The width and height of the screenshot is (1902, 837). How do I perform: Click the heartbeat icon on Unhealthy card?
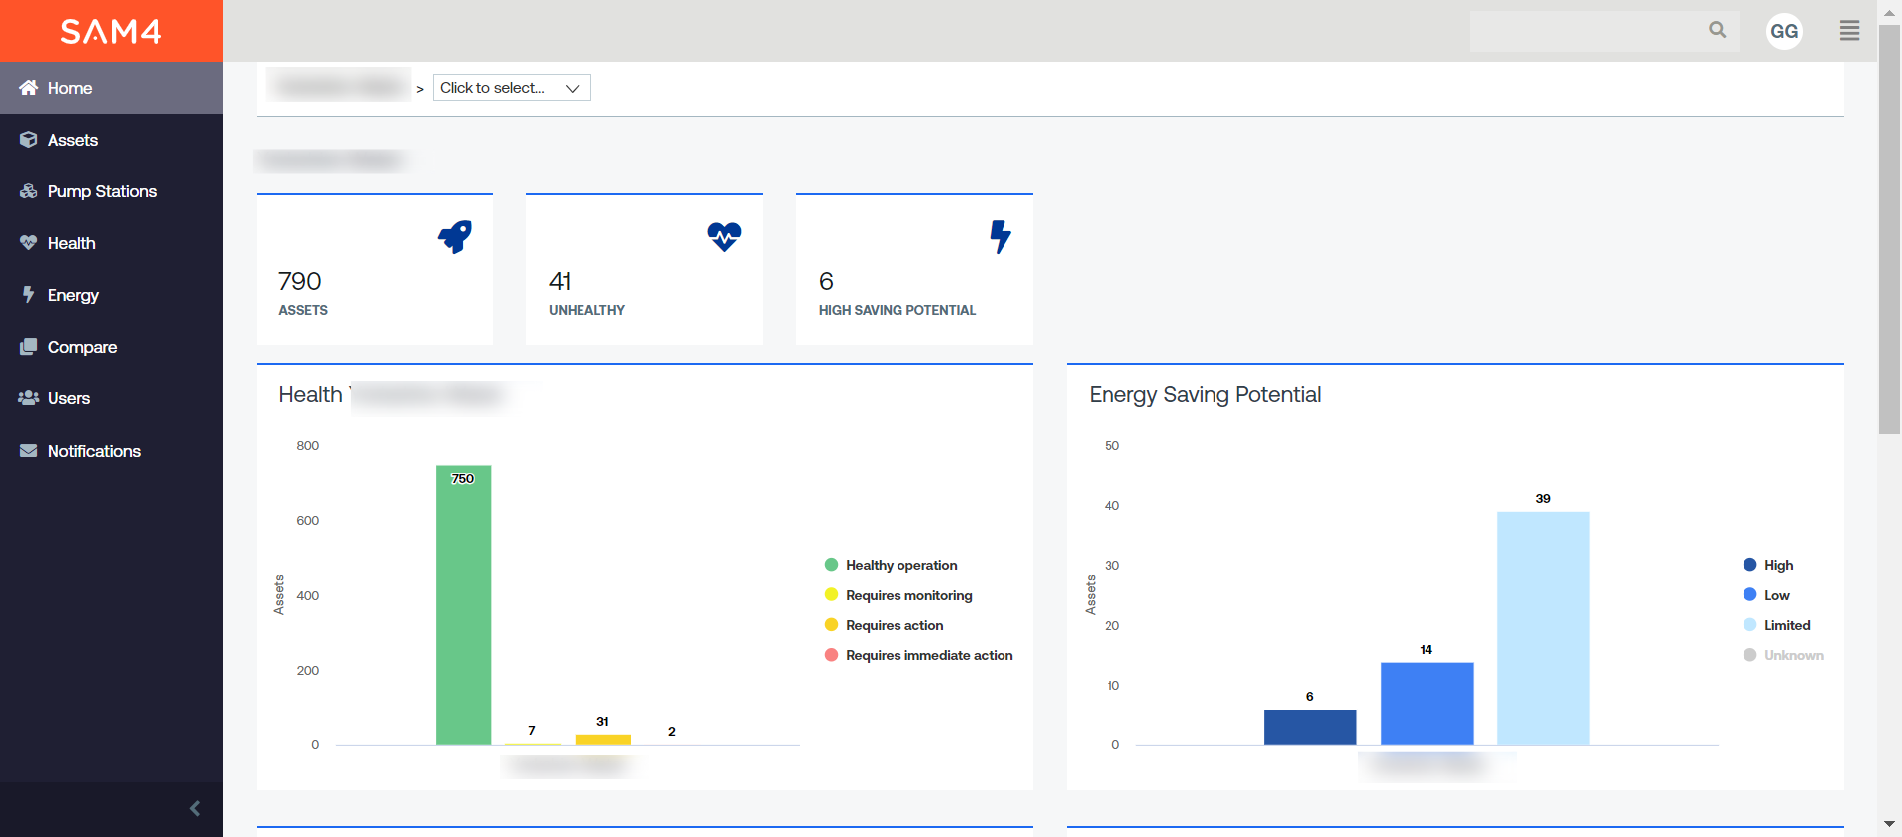click(724, 237)
